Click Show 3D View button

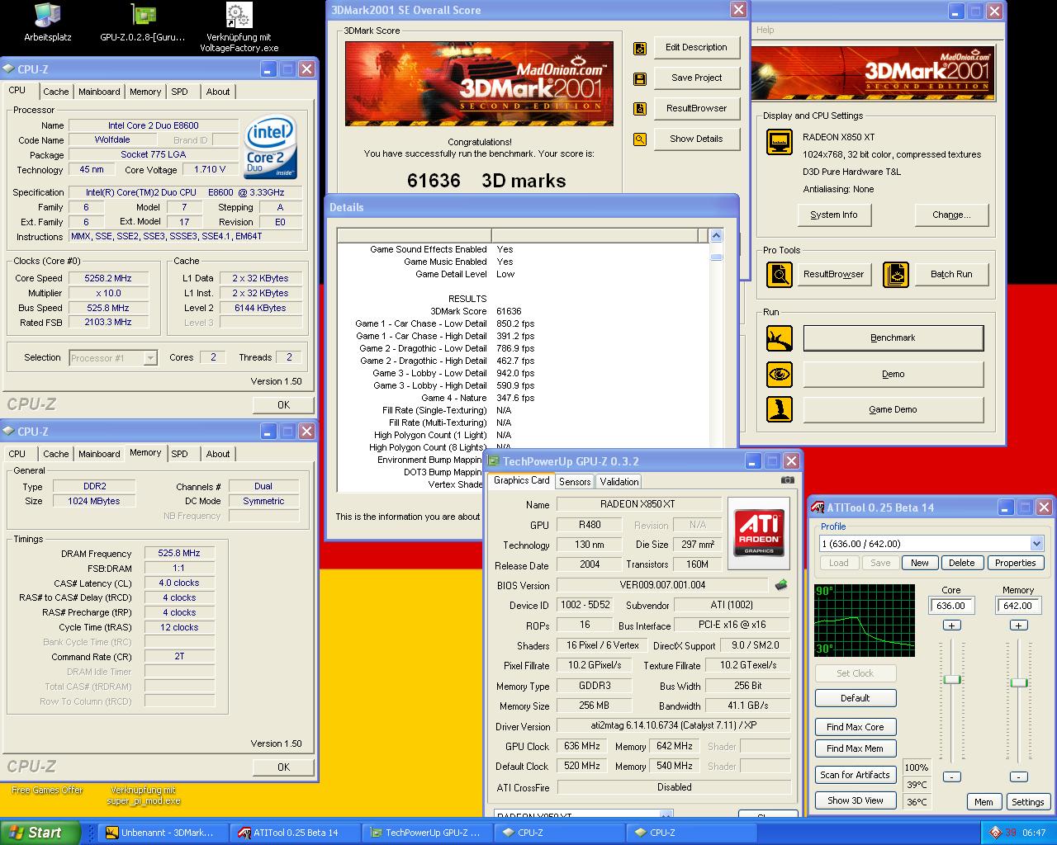(x=856, y=800)
